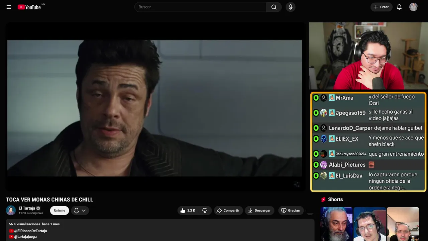428x241 pixels.
Task: Click the Kick badge beside El_LuisDav
Action: coord(316,176)
